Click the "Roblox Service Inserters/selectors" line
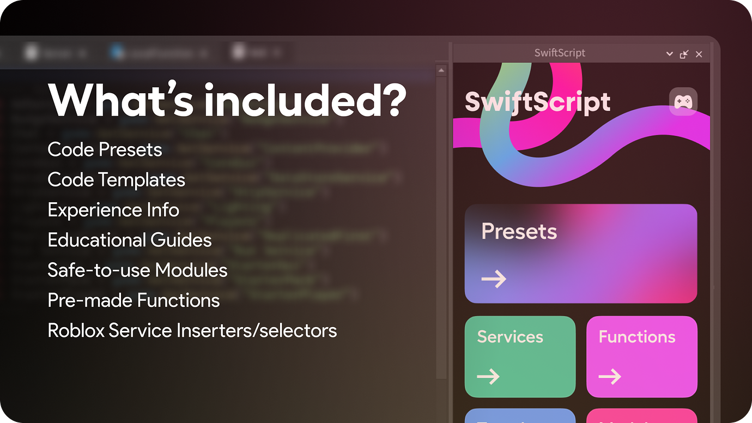Viewport: 752px width, 423px height. click(x=192, y=330)
